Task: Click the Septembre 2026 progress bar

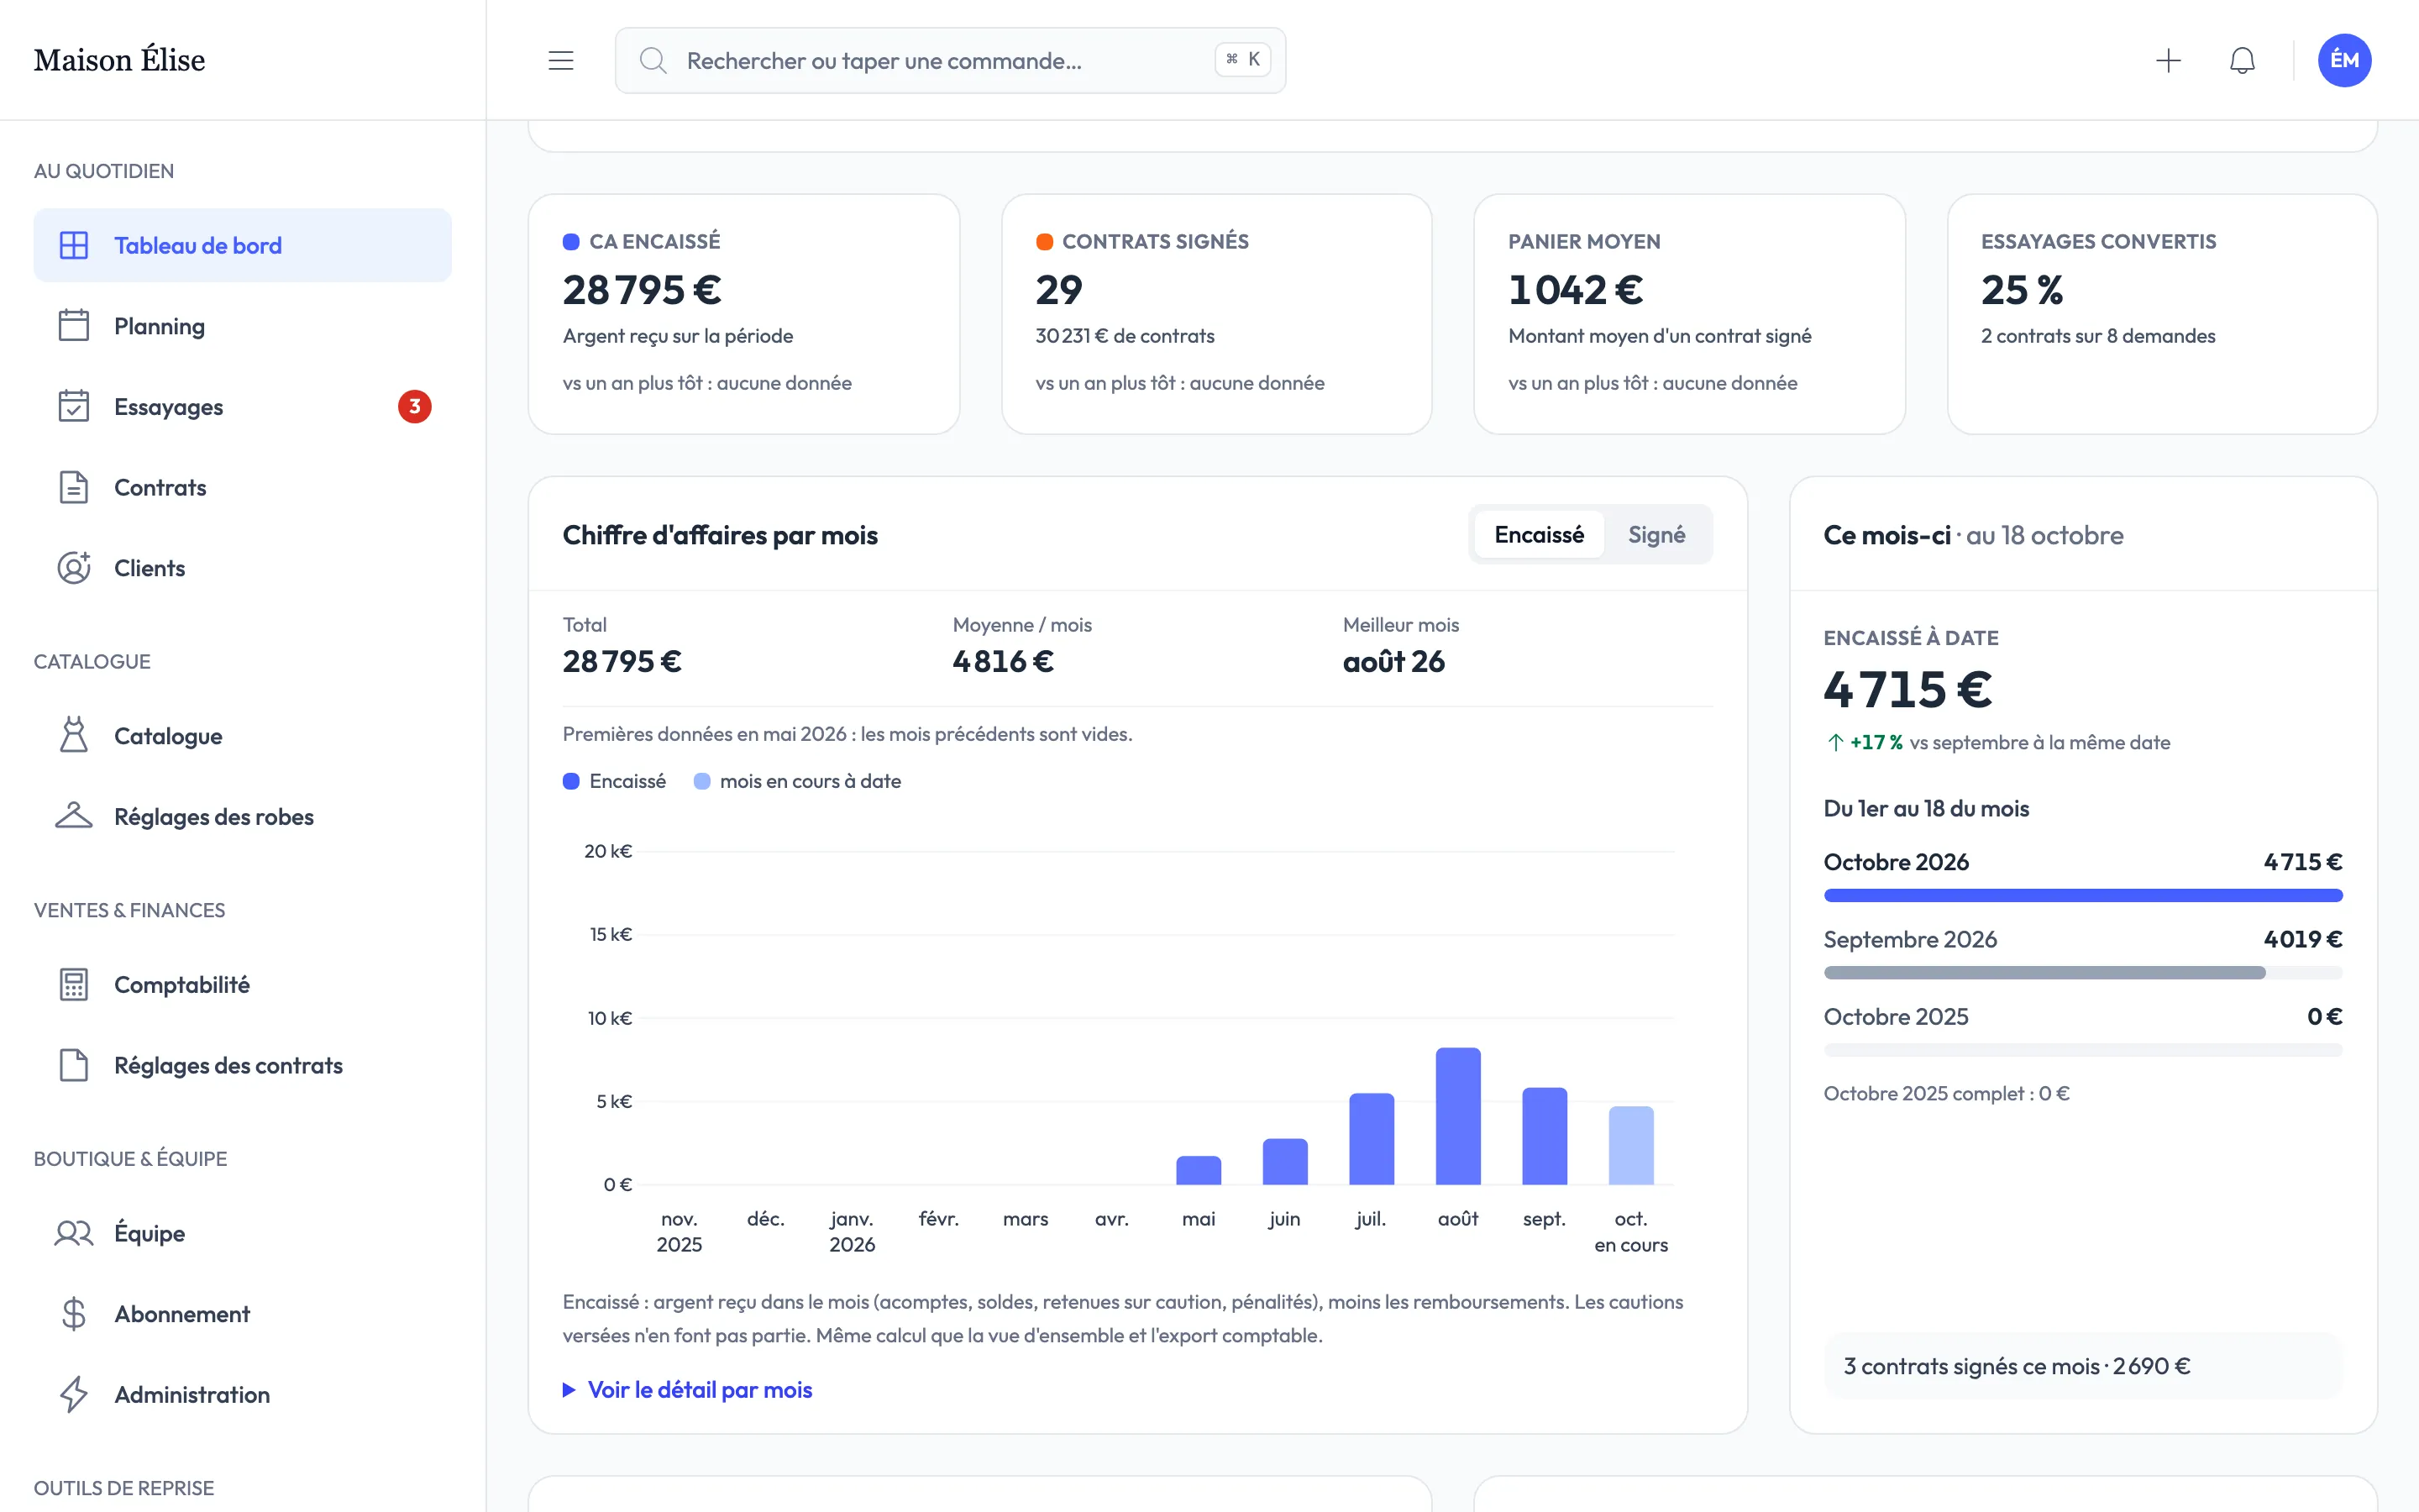Action: [2083, 973]
